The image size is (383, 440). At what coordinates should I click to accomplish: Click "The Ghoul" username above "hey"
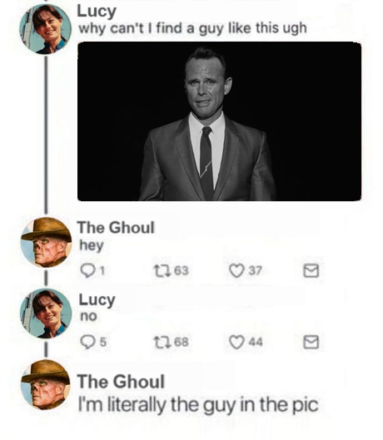(116, 227)
